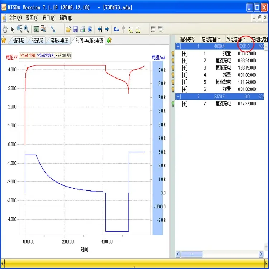Select the arrow pointer tool

tap(12, 29)
